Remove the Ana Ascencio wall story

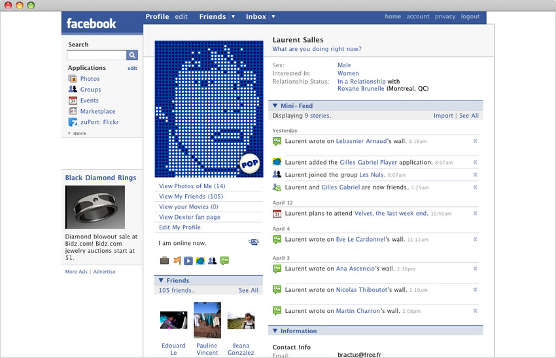point(475,268)
